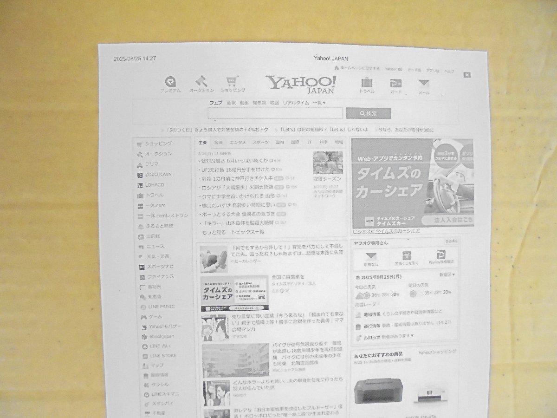This screenshot has width=557, height=418.
Task: Switch search type to 画像
Action: (231, 103)
